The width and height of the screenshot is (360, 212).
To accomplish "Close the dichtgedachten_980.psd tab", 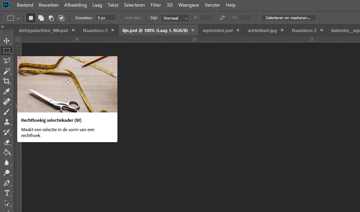I will pyautogui.click(x=73, y=30).
